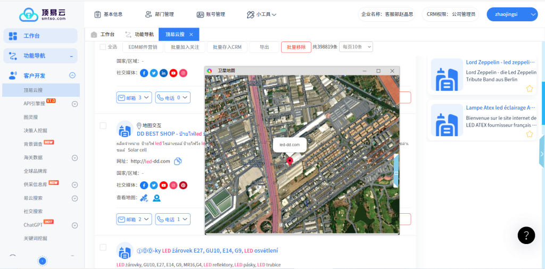Check the LED žárovek E27 result checkbox

[x=103, y=248]
